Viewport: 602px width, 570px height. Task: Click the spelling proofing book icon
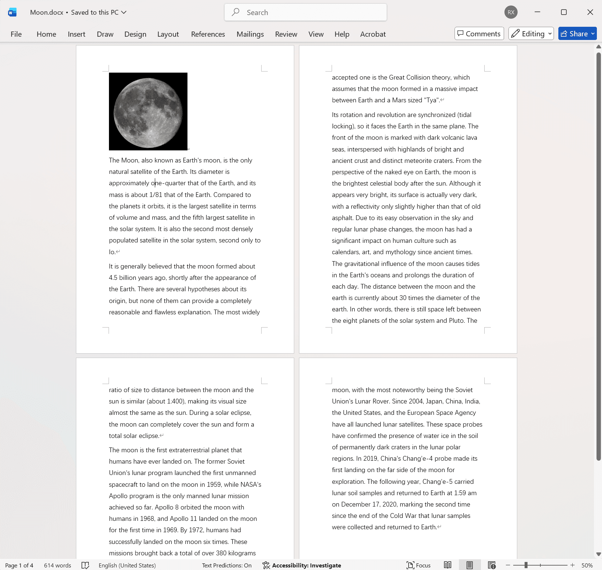click(85, 565)
